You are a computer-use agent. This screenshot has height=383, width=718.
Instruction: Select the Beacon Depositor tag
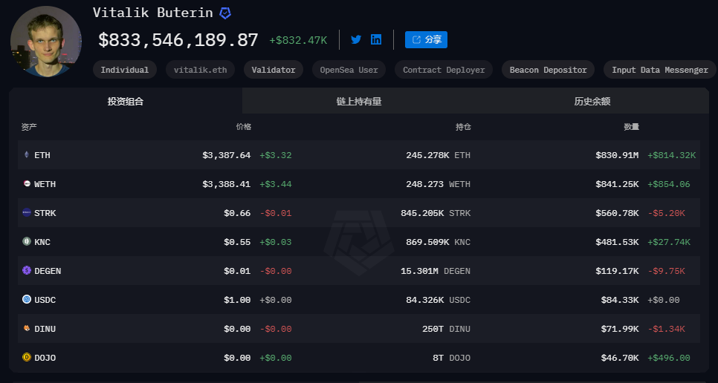point(548,70)
